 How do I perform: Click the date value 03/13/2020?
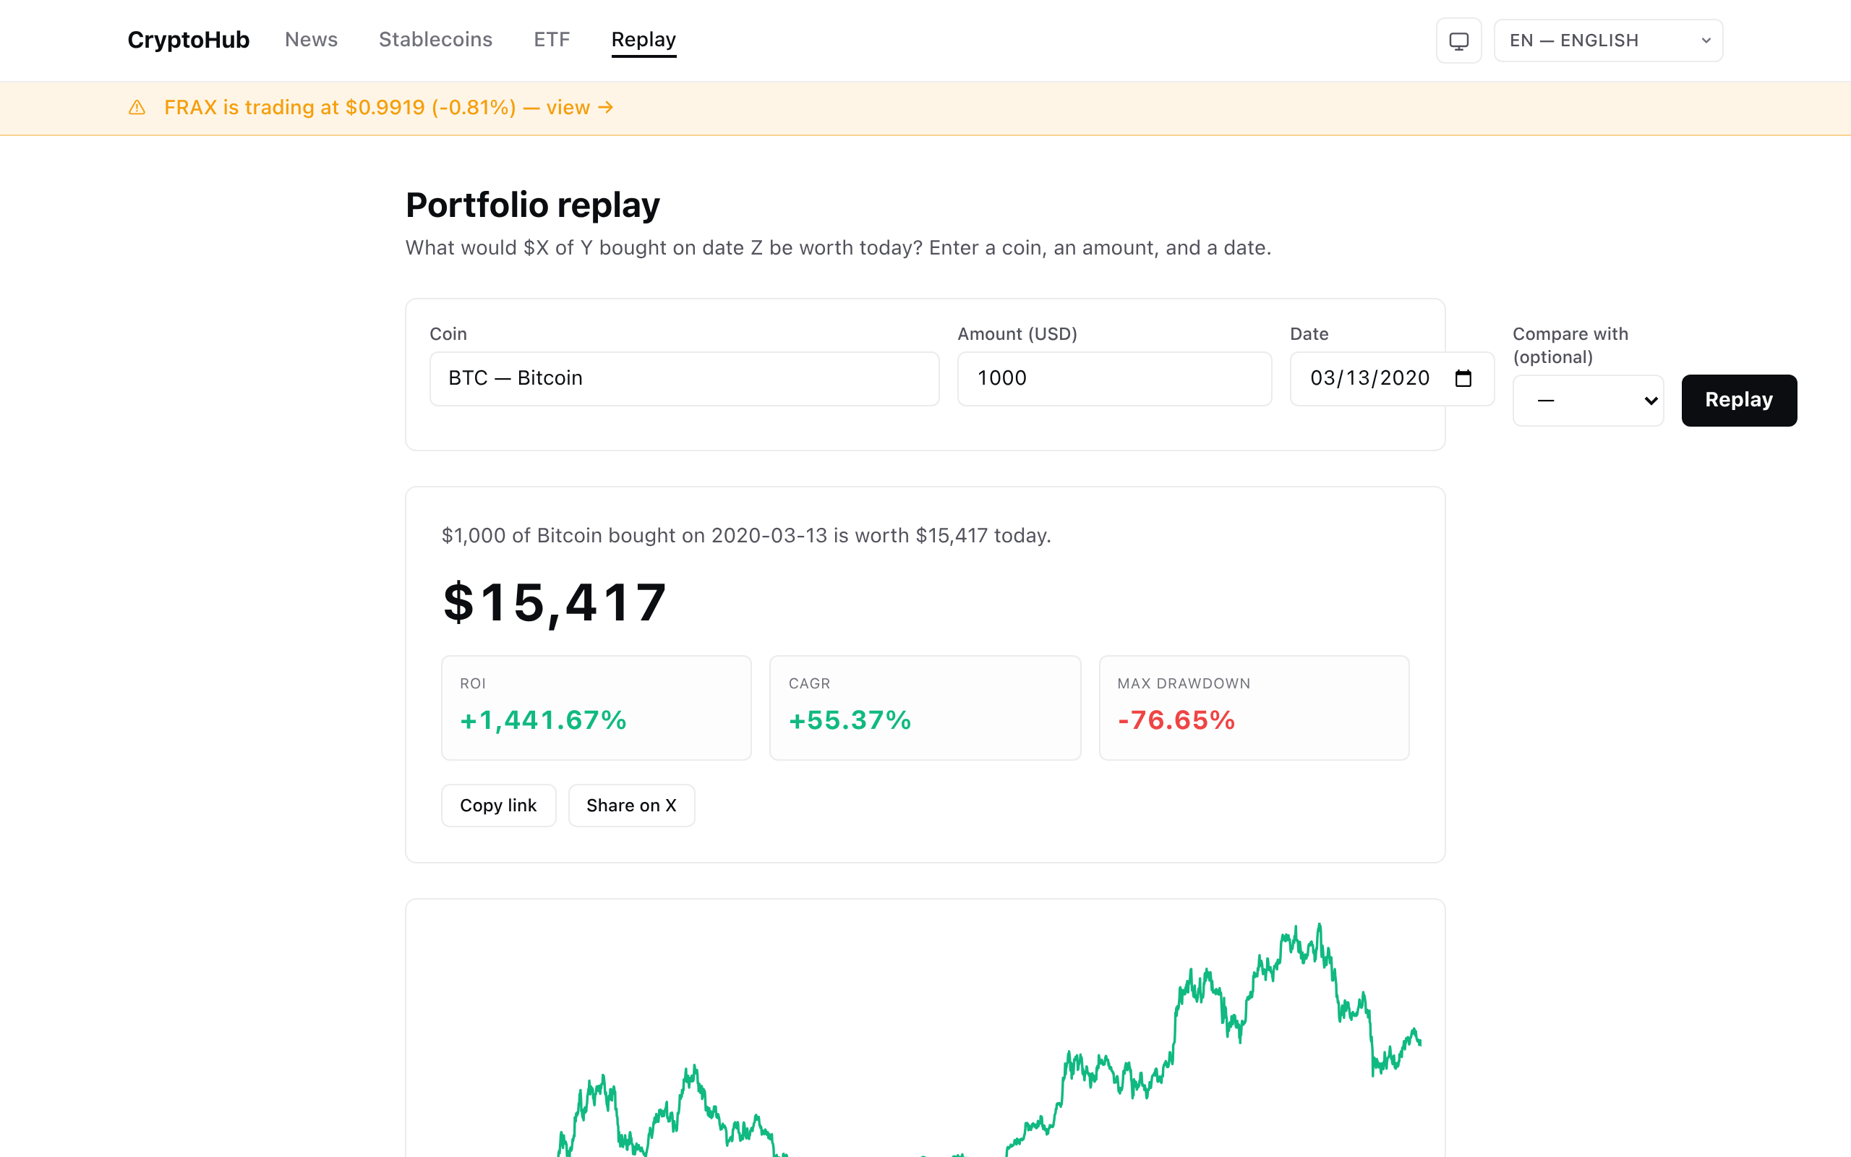1369,378
